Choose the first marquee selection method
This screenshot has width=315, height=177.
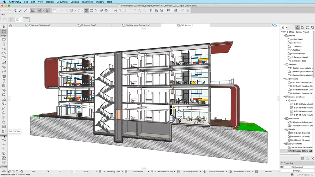[x=5, y=20]
